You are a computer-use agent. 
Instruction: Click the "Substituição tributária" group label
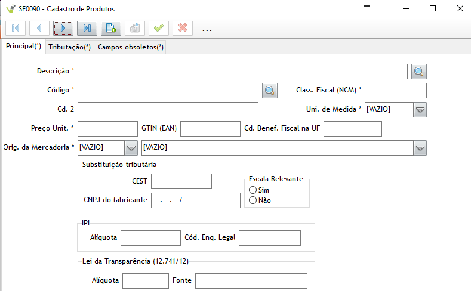119,165
